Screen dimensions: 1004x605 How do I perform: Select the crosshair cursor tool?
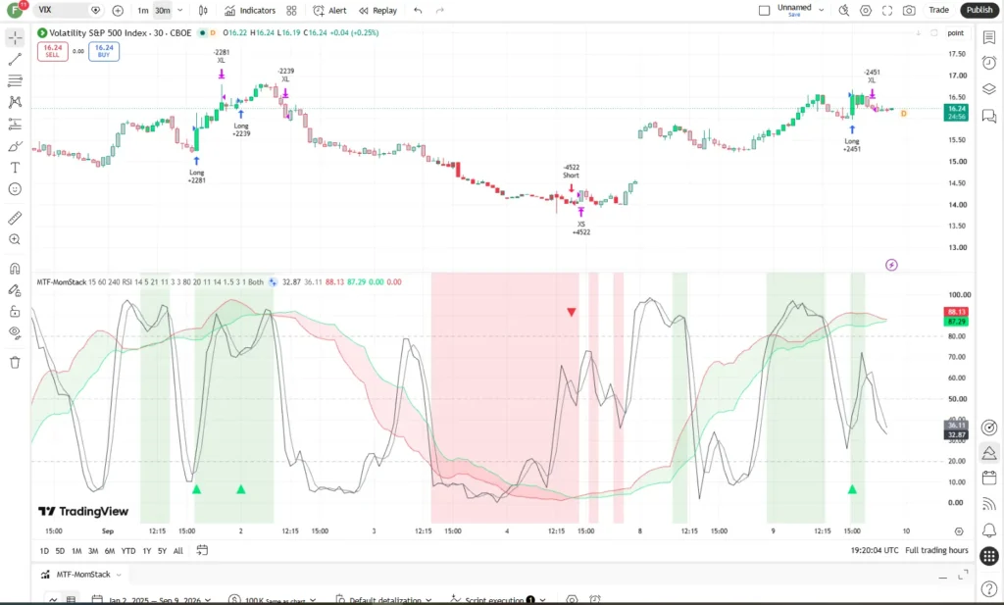pyautogui.click(x=16, y=38)
